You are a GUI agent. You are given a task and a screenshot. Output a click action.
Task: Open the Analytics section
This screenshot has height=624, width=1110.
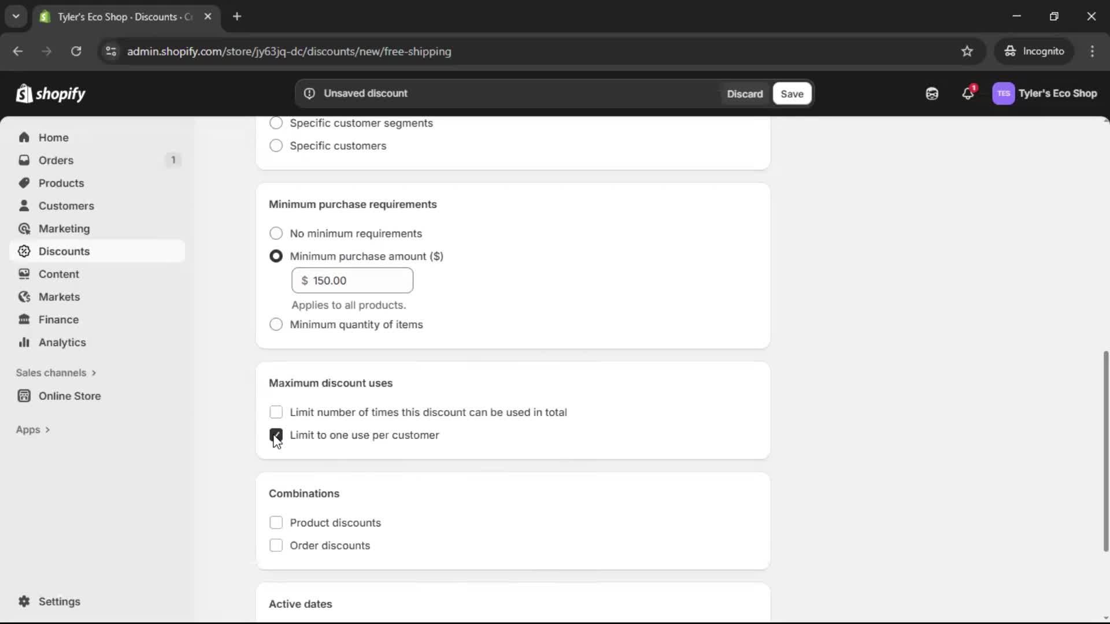click(x=61, y=342)
